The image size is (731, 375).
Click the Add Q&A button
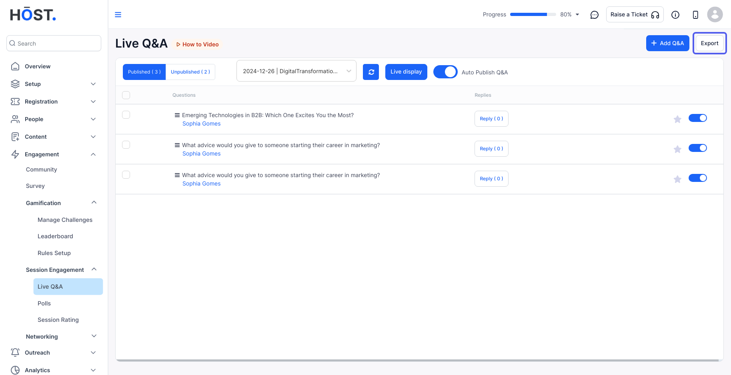667,43
